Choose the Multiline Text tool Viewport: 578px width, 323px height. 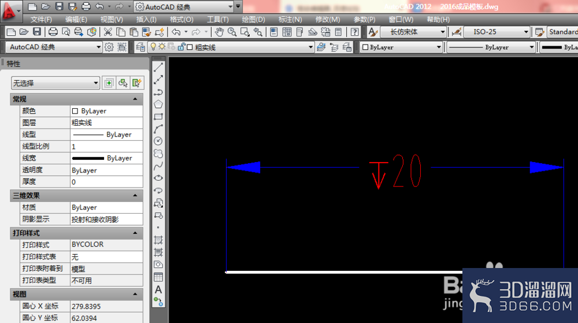(158, 290)
